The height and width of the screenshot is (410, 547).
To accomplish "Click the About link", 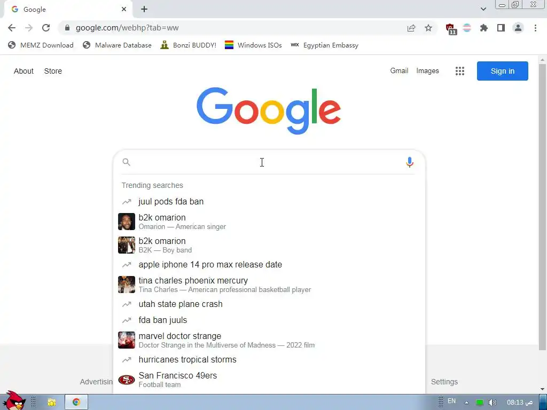I will coord(24,71).
